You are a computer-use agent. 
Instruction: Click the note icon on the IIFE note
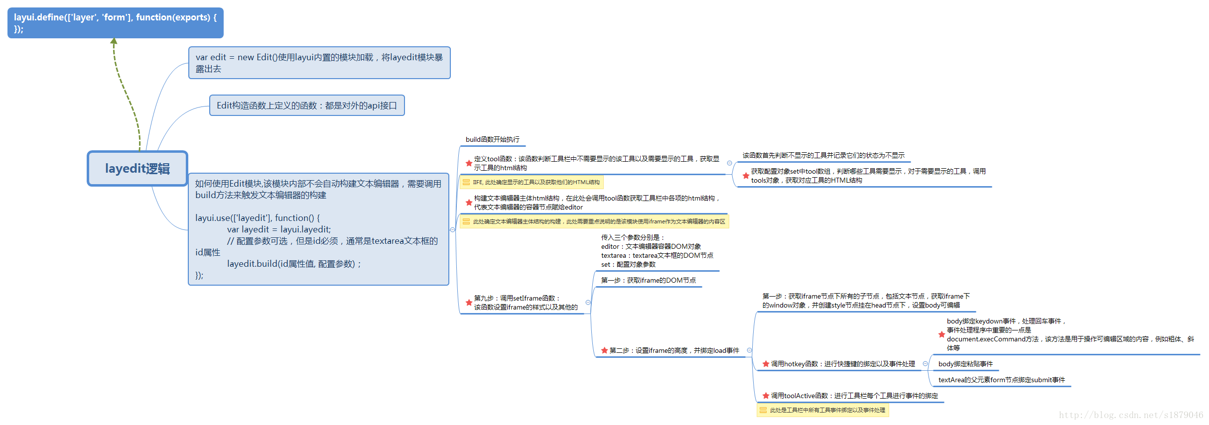click(466, 182)
